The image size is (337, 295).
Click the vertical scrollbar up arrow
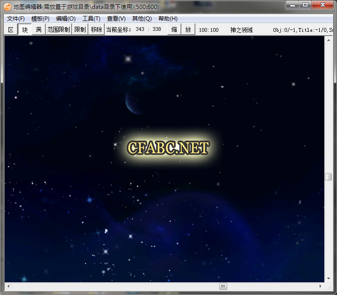click(x=329, y=40)
